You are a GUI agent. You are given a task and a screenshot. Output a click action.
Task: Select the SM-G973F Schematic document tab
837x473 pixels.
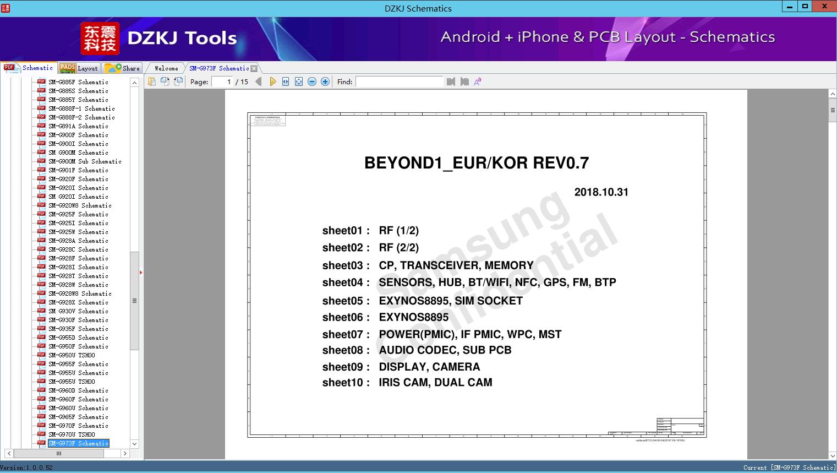coord(219,68)
